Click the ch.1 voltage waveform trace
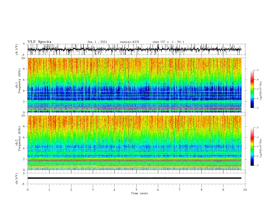 (135, 49)
